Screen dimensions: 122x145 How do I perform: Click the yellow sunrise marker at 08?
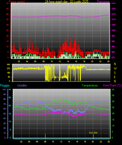(45, 136)
